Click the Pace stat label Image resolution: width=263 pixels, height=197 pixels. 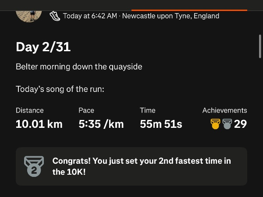pyautogui.click(x=86, y=110)
